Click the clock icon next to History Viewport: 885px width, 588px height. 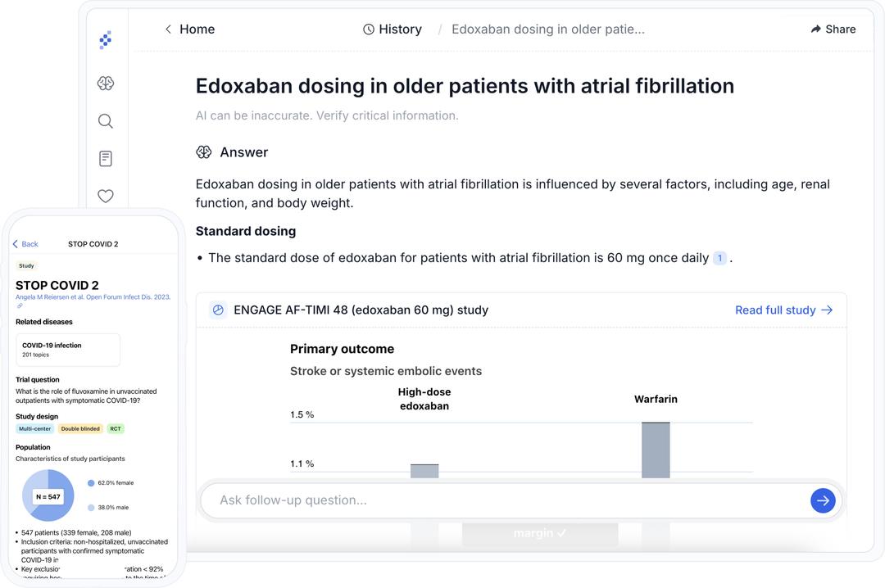click(x=369, y=29)
